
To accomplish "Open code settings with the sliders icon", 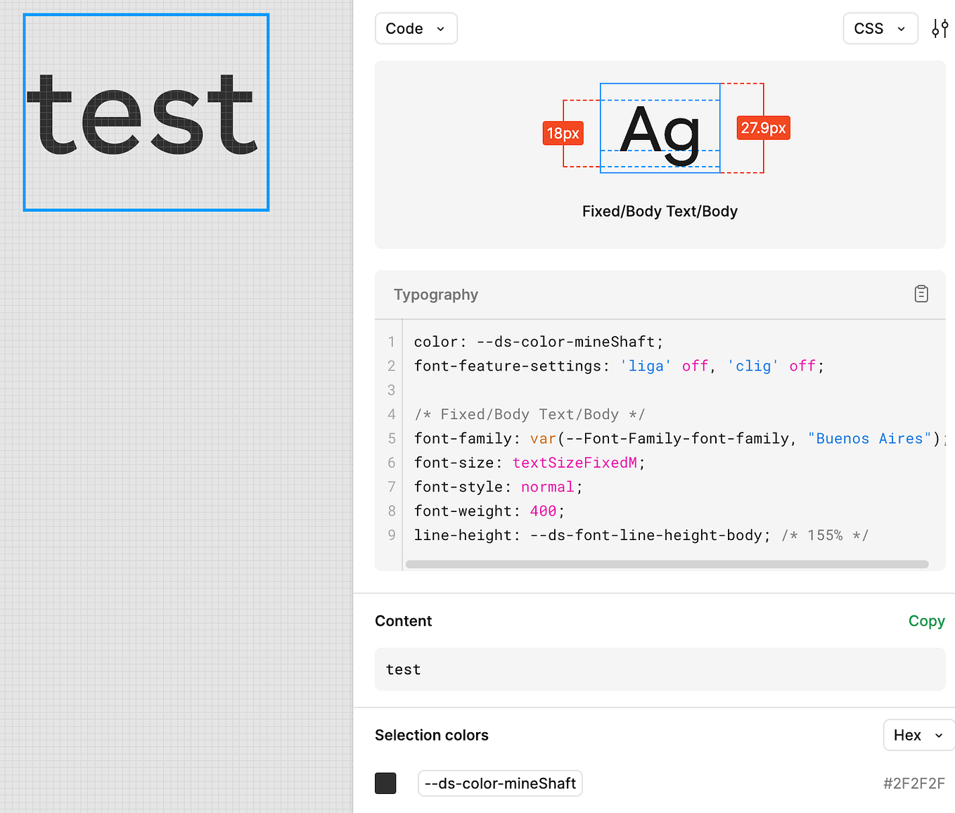I will 940,28.
